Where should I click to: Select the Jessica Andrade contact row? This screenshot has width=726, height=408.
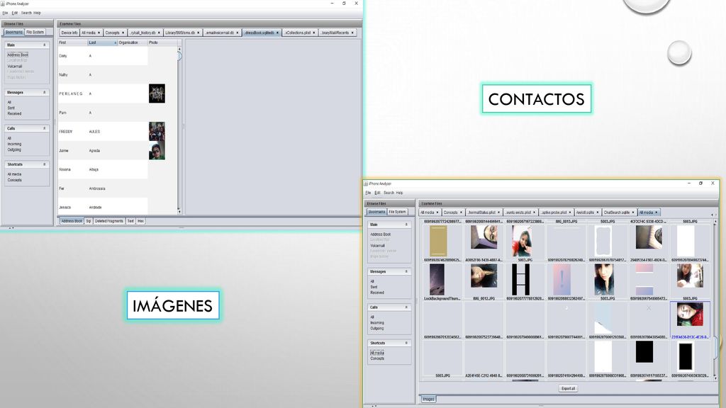103,208
